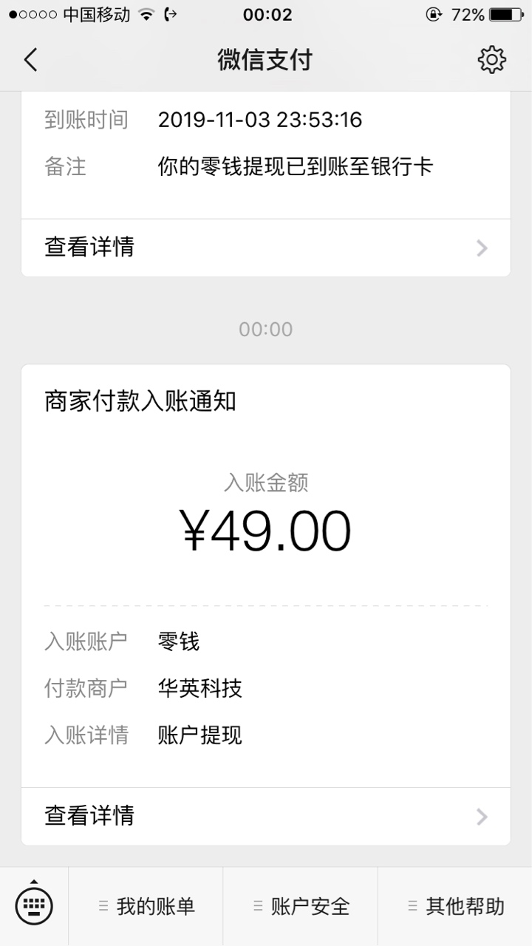Viewport: 532px width, 946px height.
Task: View details of the withdrawal notification
Action: pyautogui.click(x=266, y=248)
